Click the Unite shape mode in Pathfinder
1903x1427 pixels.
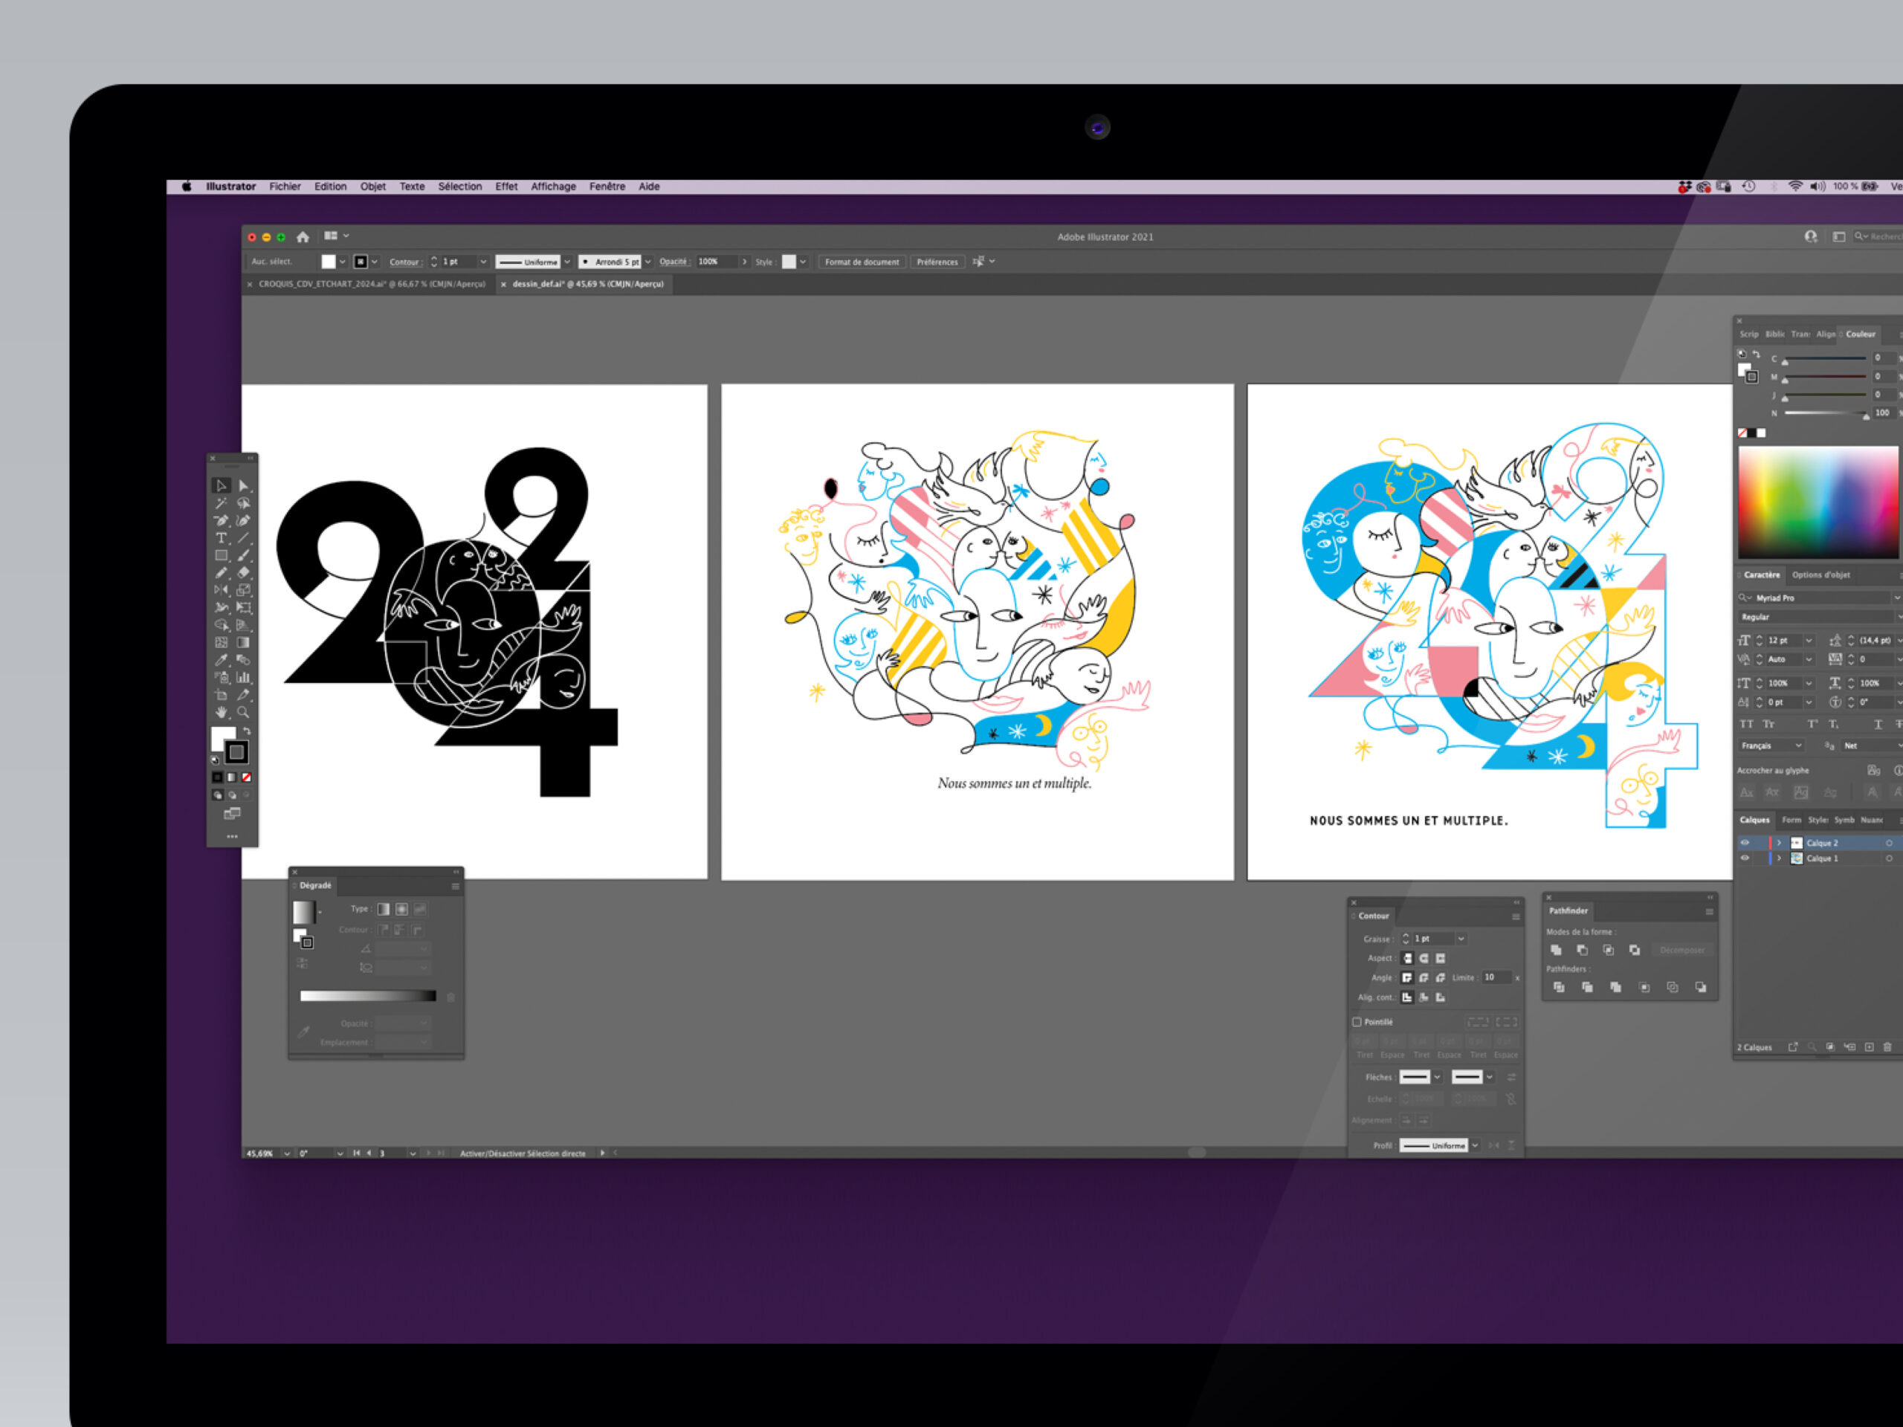(1555, 951)
